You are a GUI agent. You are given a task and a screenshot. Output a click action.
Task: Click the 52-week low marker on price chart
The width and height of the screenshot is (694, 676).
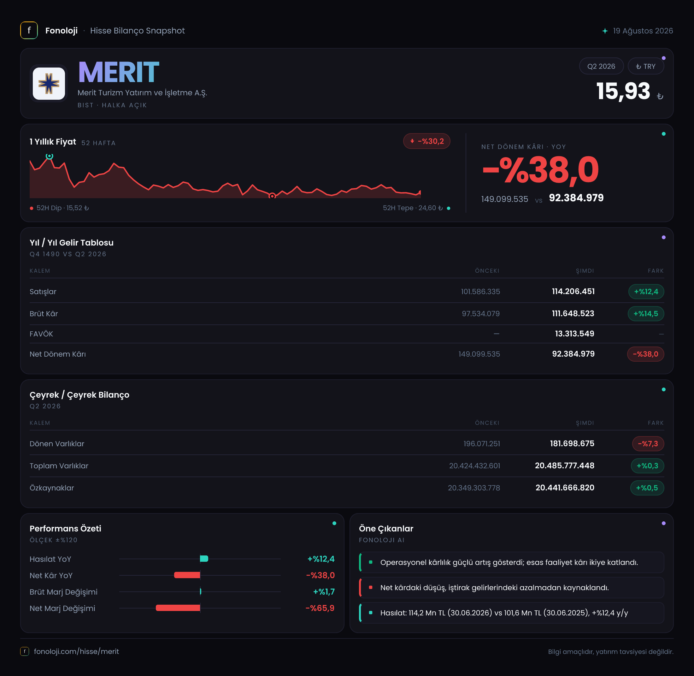[272, 196]
